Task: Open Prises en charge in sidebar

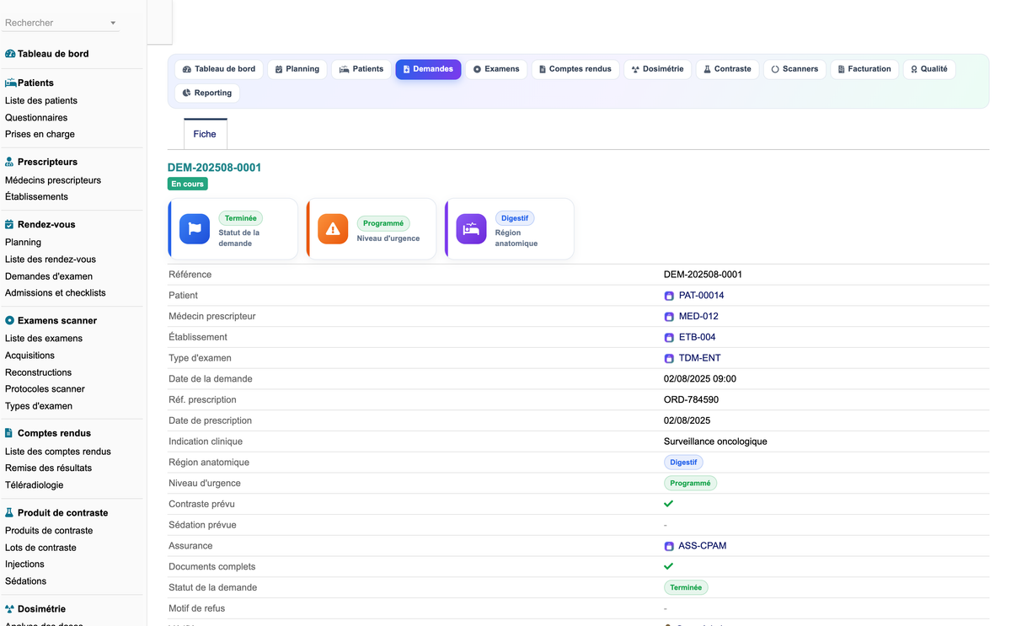Action: (x=40, y=134)
